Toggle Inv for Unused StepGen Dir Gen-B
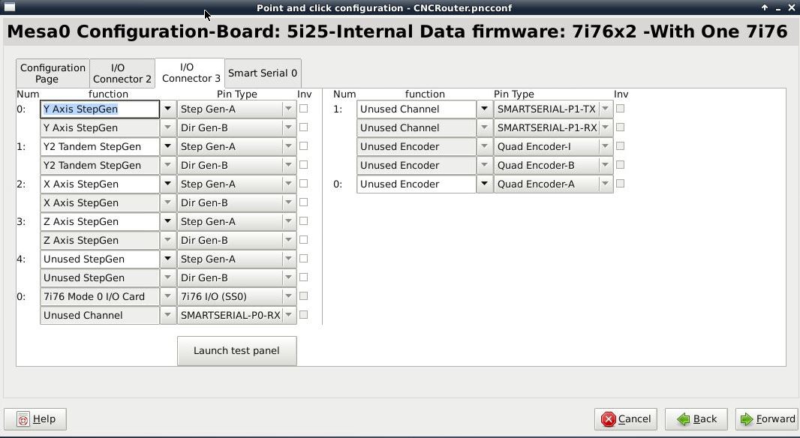 (x=304, y=277)
